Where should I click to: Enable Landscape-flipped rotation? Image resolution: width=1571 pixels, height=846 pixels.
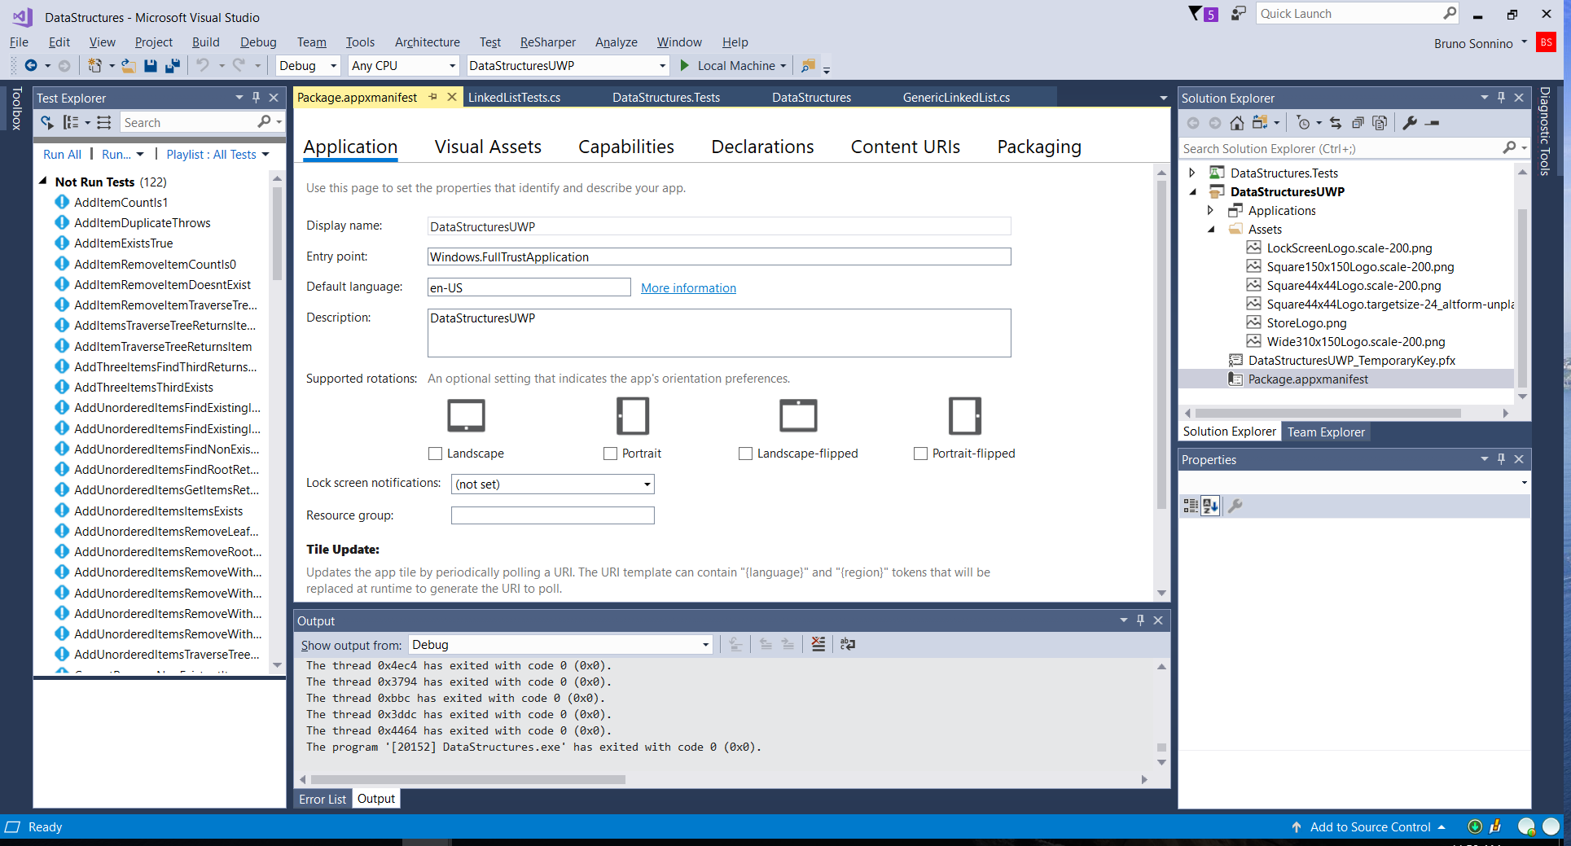pos(745,454)
